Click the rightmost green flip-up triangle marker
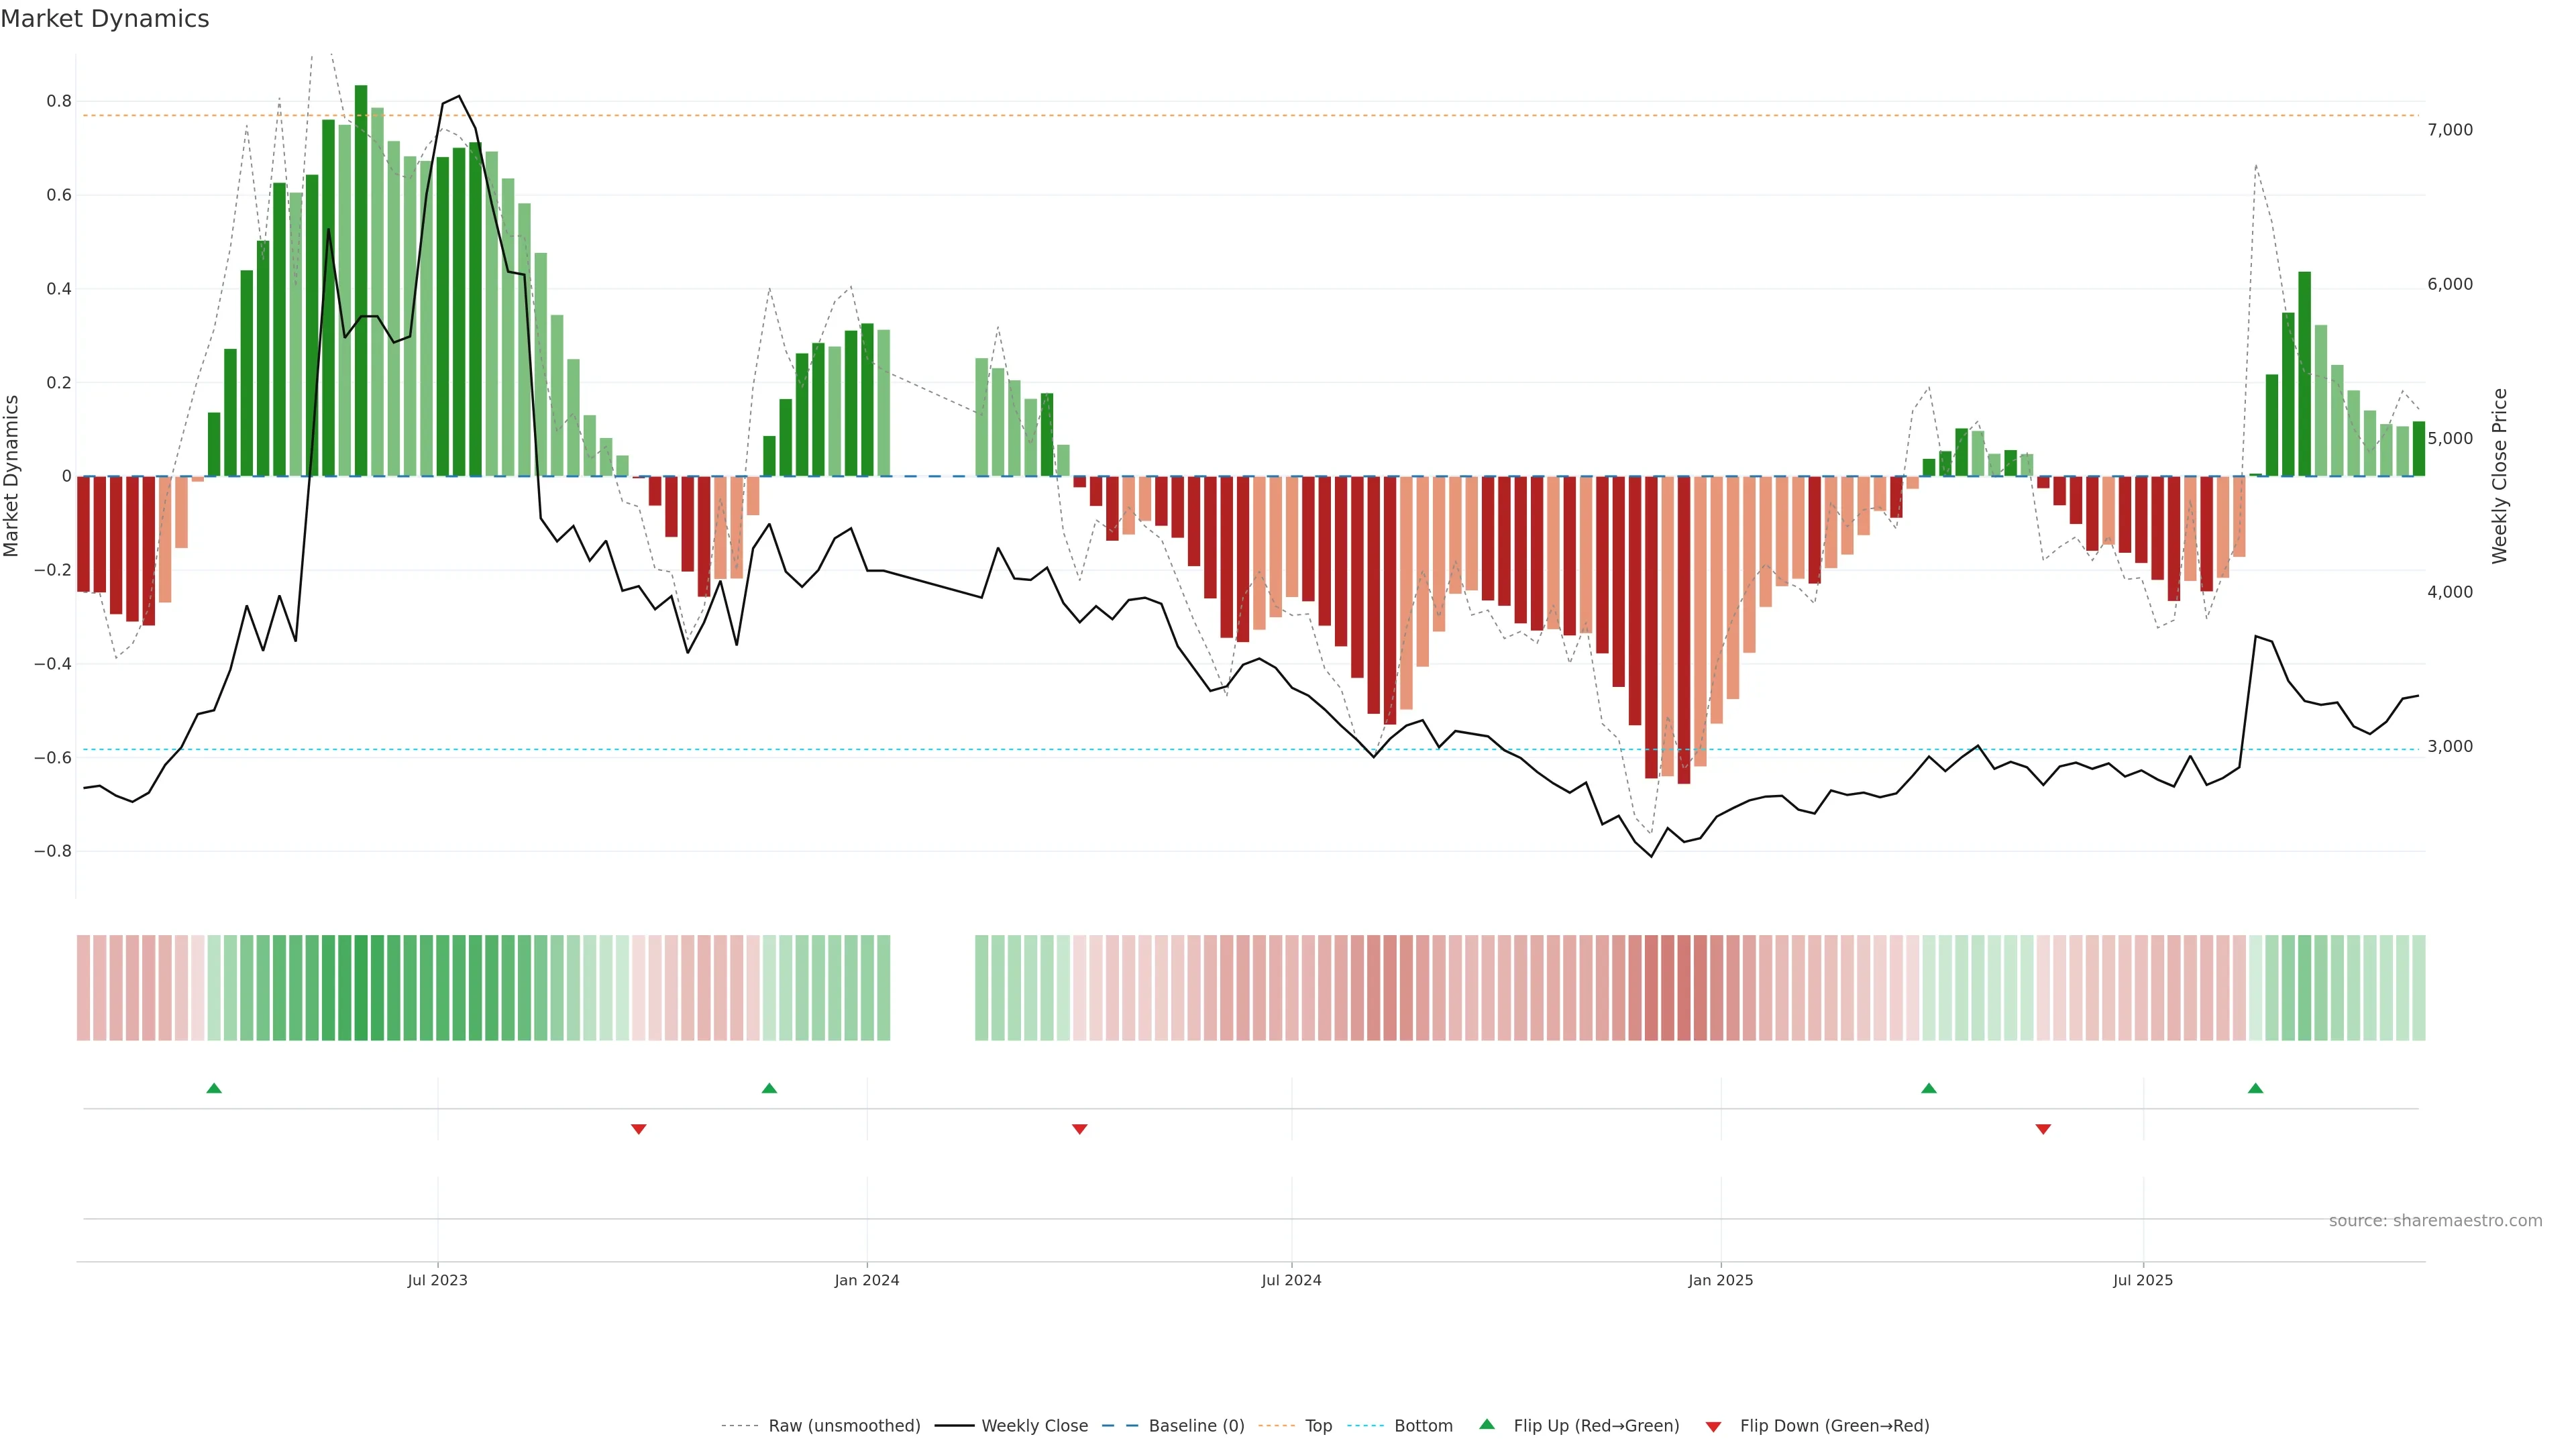2576x1449 pixels. click(2255, 1088)
